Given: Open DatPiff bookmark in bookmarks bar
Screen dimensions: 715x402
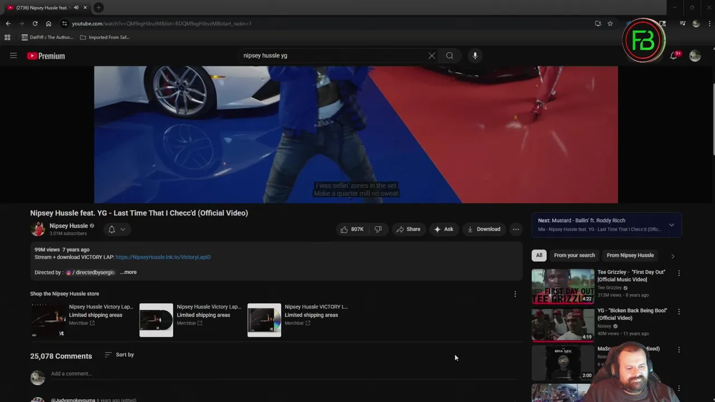Looking at the screenshot, I should [47, 37].
